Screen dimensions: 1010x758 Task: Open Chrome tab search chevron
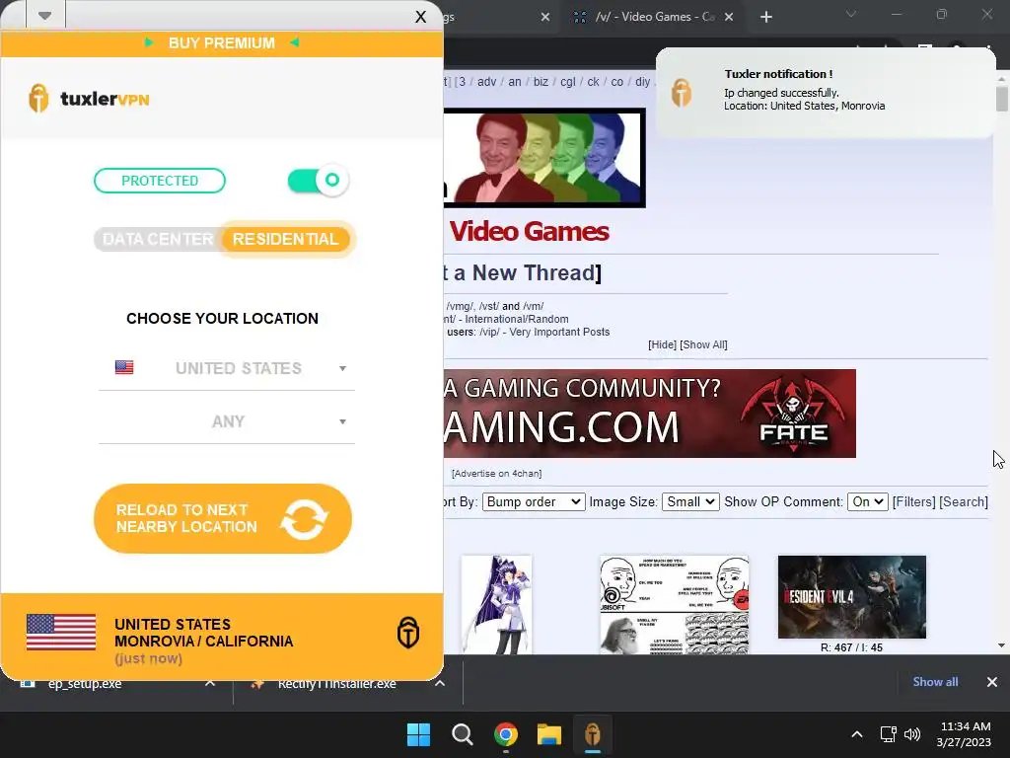point(851,14)
